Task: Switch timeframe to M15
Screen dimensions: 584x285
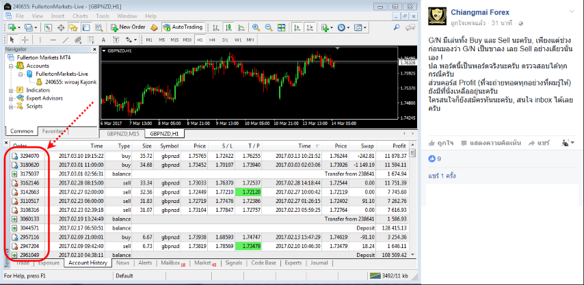Action: coord(174,40)
